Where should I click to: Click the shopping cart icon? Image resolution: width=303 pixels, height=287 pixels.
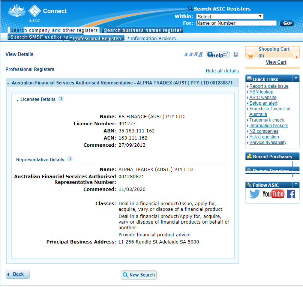(x=250, y=56)
